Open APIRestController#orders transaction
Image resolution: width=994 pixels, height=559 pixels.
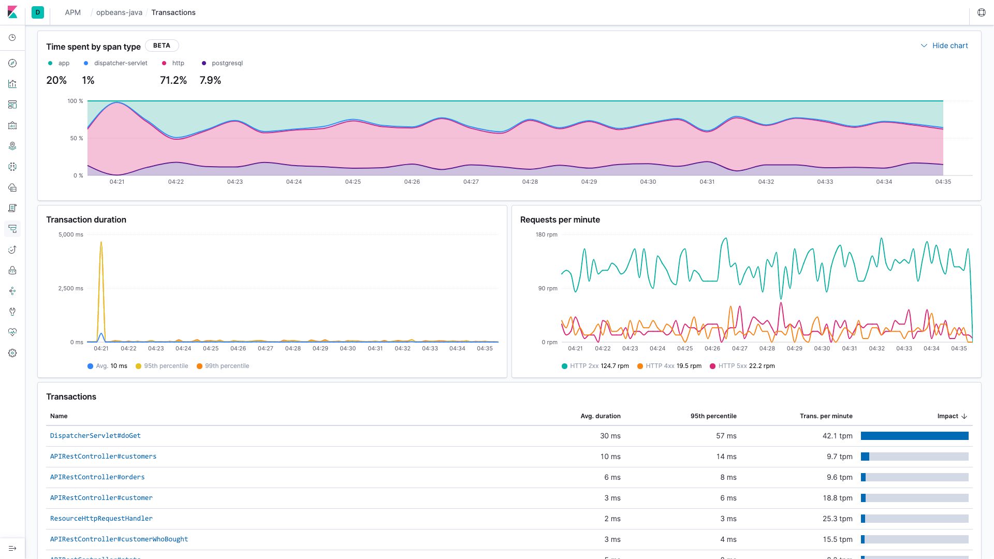pyautogui.click(x=97, y=477)
